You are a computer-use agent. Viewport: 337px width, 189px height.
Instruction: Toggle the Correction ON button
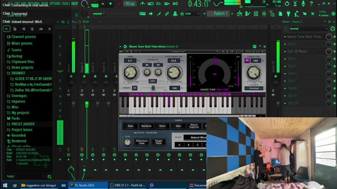[247, 60]
